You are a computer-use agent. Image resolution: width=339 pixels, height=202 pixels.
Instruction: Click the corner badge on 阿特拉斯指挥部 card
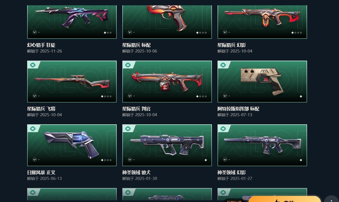pyautogui.click(x=223, y=65)
